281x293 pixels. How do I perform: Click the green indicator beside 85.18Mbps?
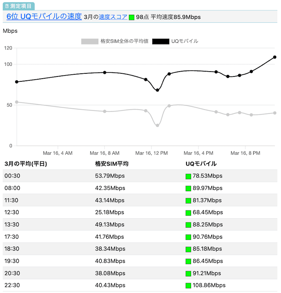click(188, 249)
